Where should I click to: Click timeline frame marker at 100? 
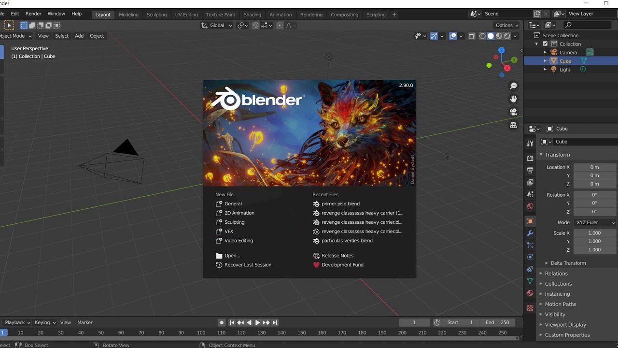tap(201, 333)
